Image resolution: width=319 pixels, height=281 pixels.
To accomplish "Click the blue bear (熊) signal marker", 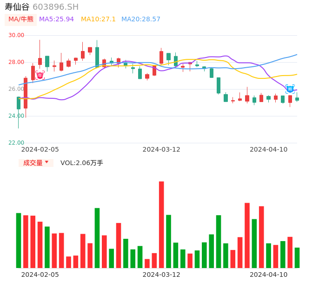I will pyautogui.click(x=290, y=89).
